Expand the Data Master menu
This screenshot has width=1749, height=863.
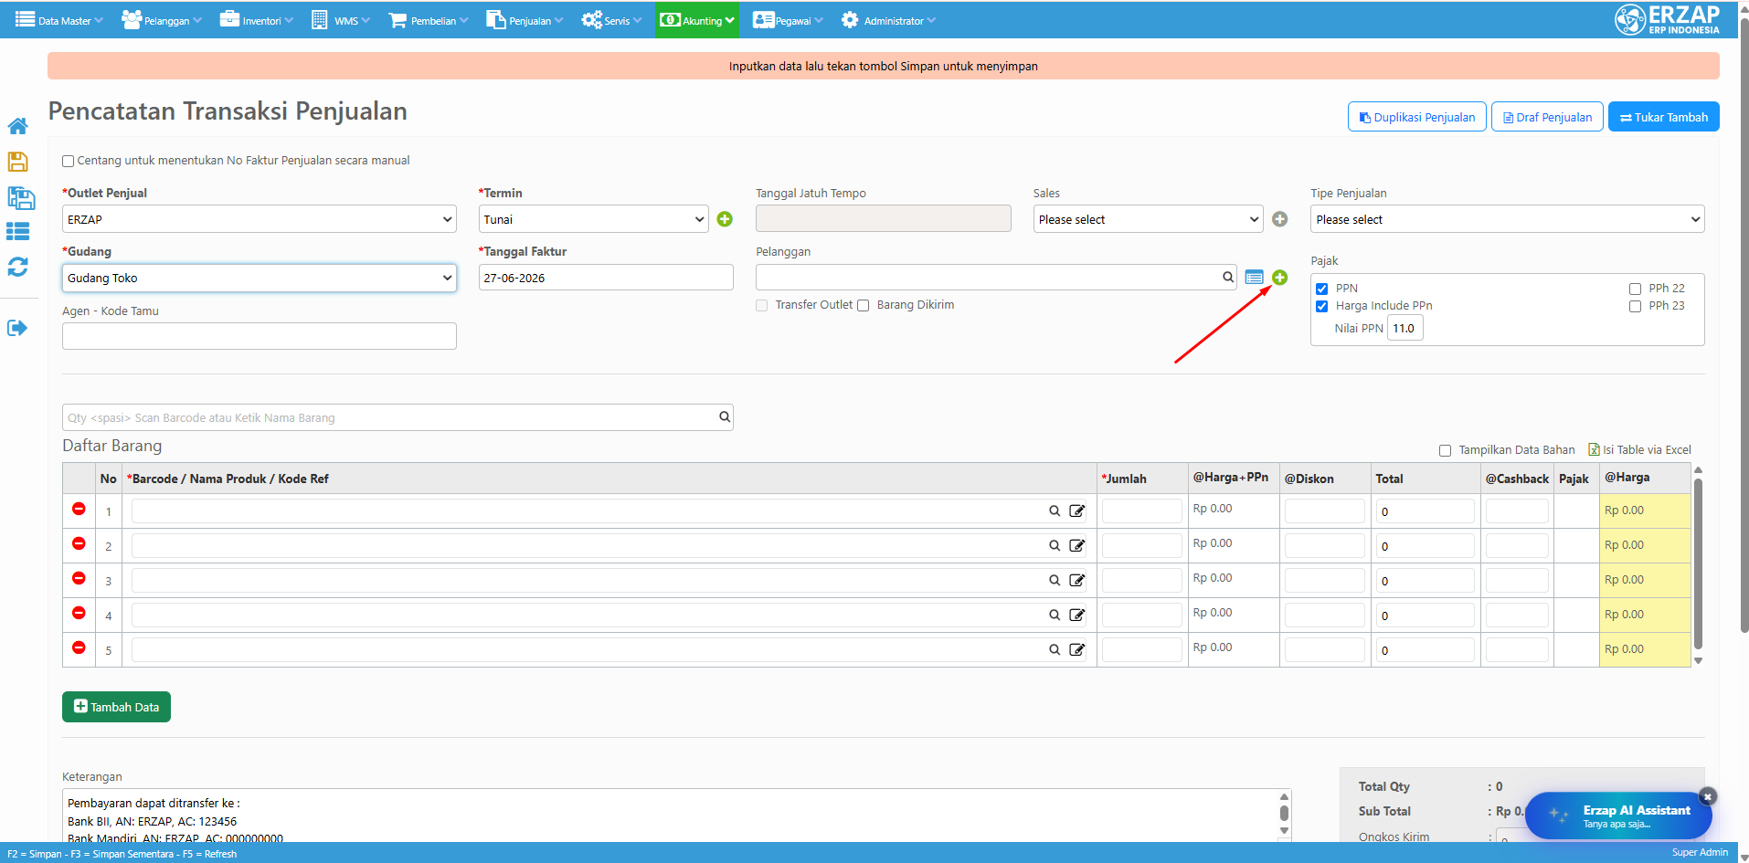[x=59, y=20]
